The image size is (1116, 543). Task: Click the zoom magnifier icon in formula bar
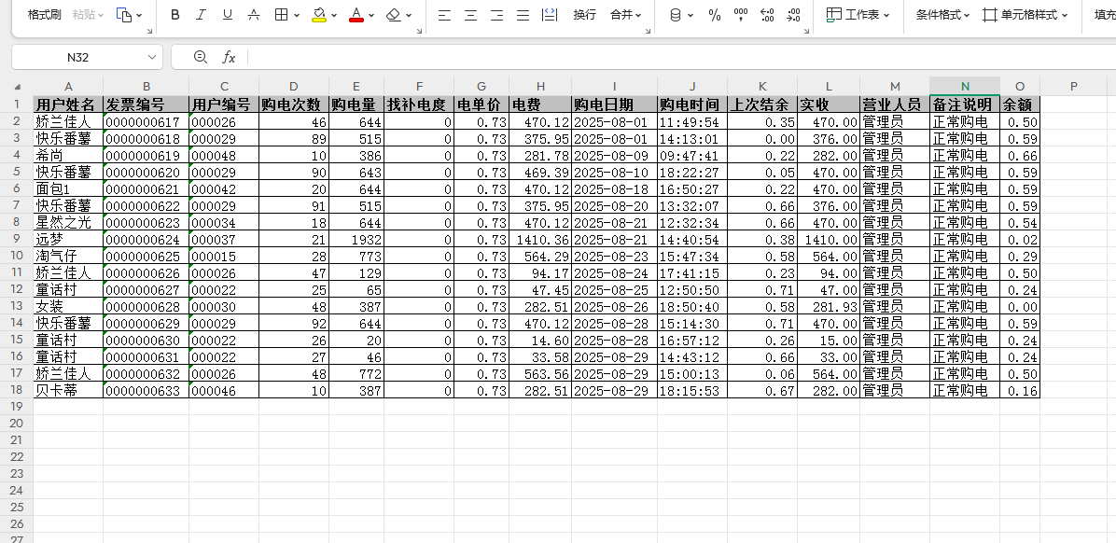[200, 57]
